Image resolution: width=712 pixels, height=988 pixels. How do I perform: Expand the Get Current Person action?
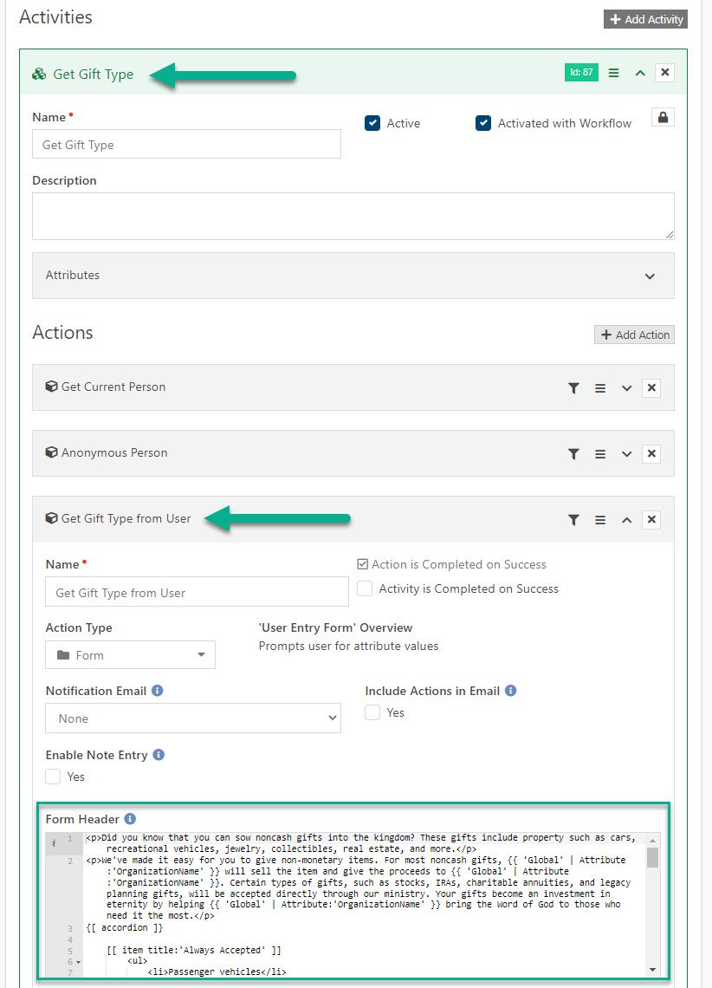626,388
